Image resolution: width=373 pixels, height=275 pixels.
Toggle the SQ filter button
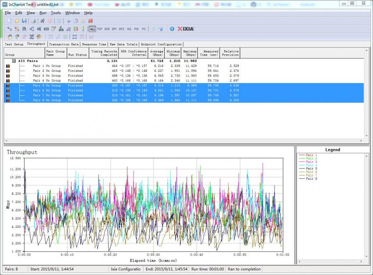coord(129,29)
